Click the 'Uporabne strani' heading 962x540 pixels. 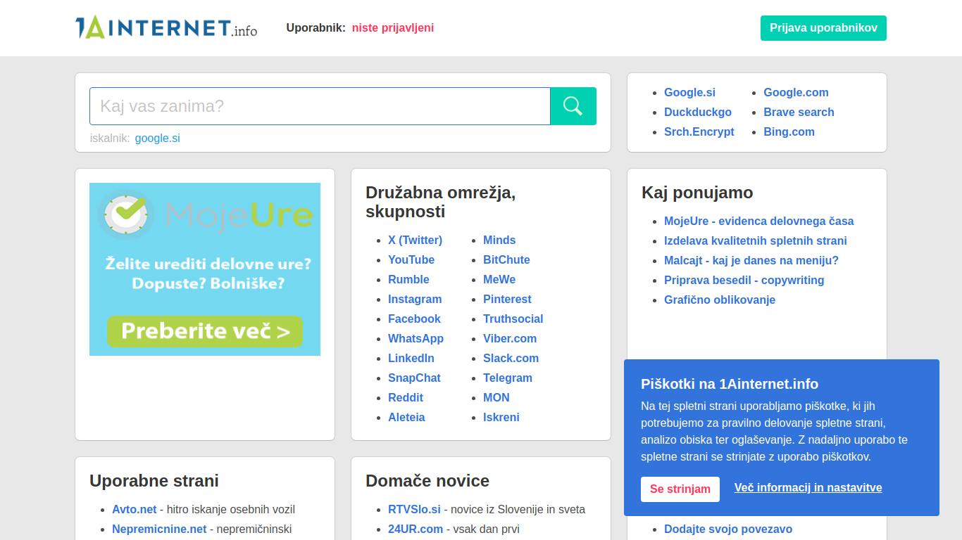[x=154, y=481]
